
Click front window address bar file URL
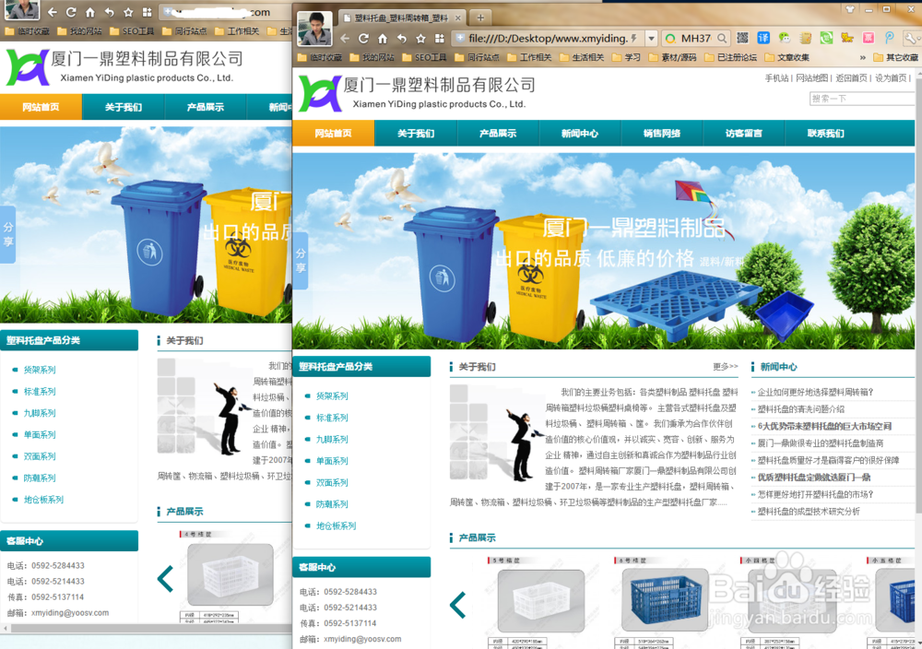coord(548,39)
